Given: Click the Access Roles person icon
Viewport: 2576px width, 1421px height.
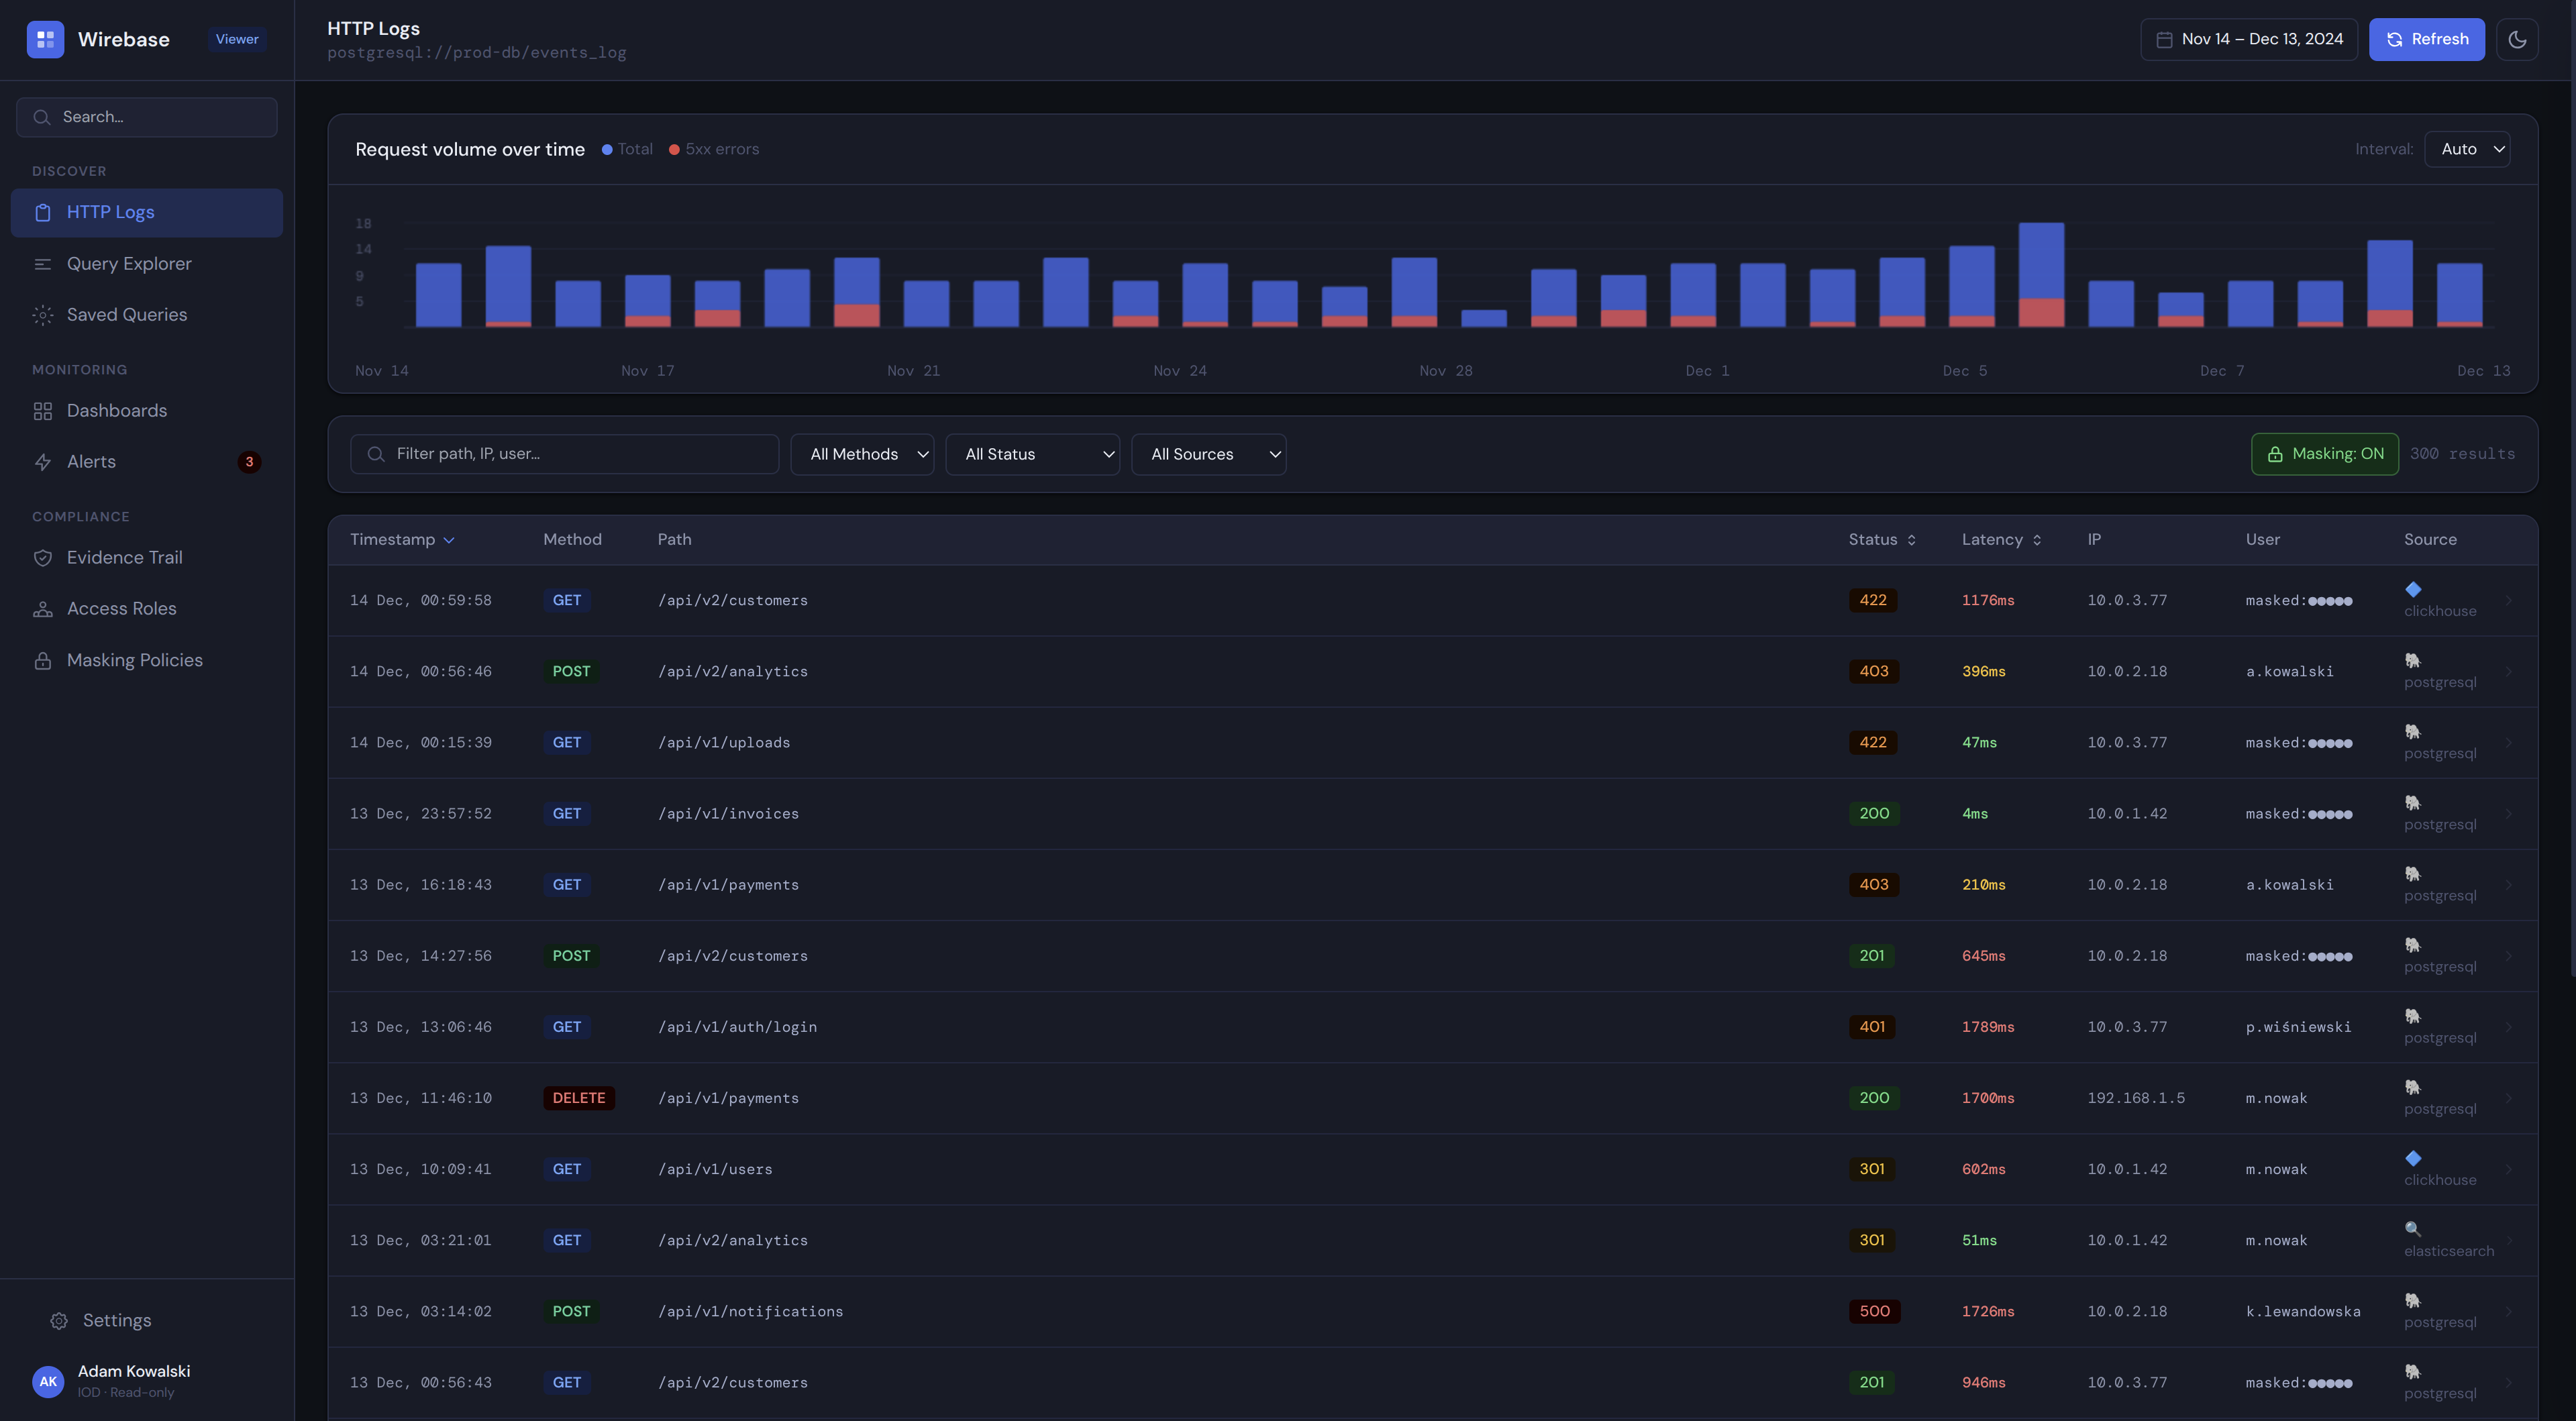Looking at the screenshot, I should point(43,609).
